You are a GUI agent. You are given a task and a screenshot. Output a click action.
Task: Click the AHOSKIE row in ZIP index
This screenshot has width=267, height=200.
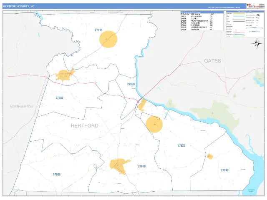pos(202,23)
